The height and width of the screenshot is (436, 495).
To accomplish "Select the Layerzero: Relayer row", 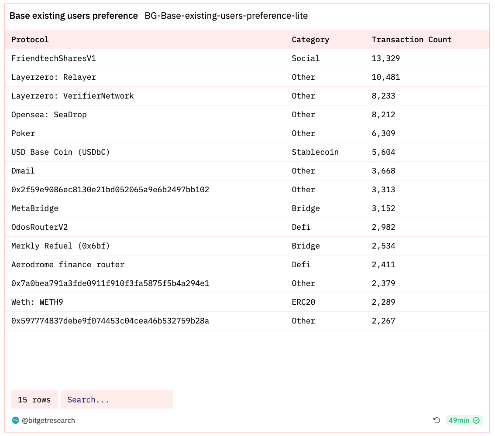I will coord(54,77).
